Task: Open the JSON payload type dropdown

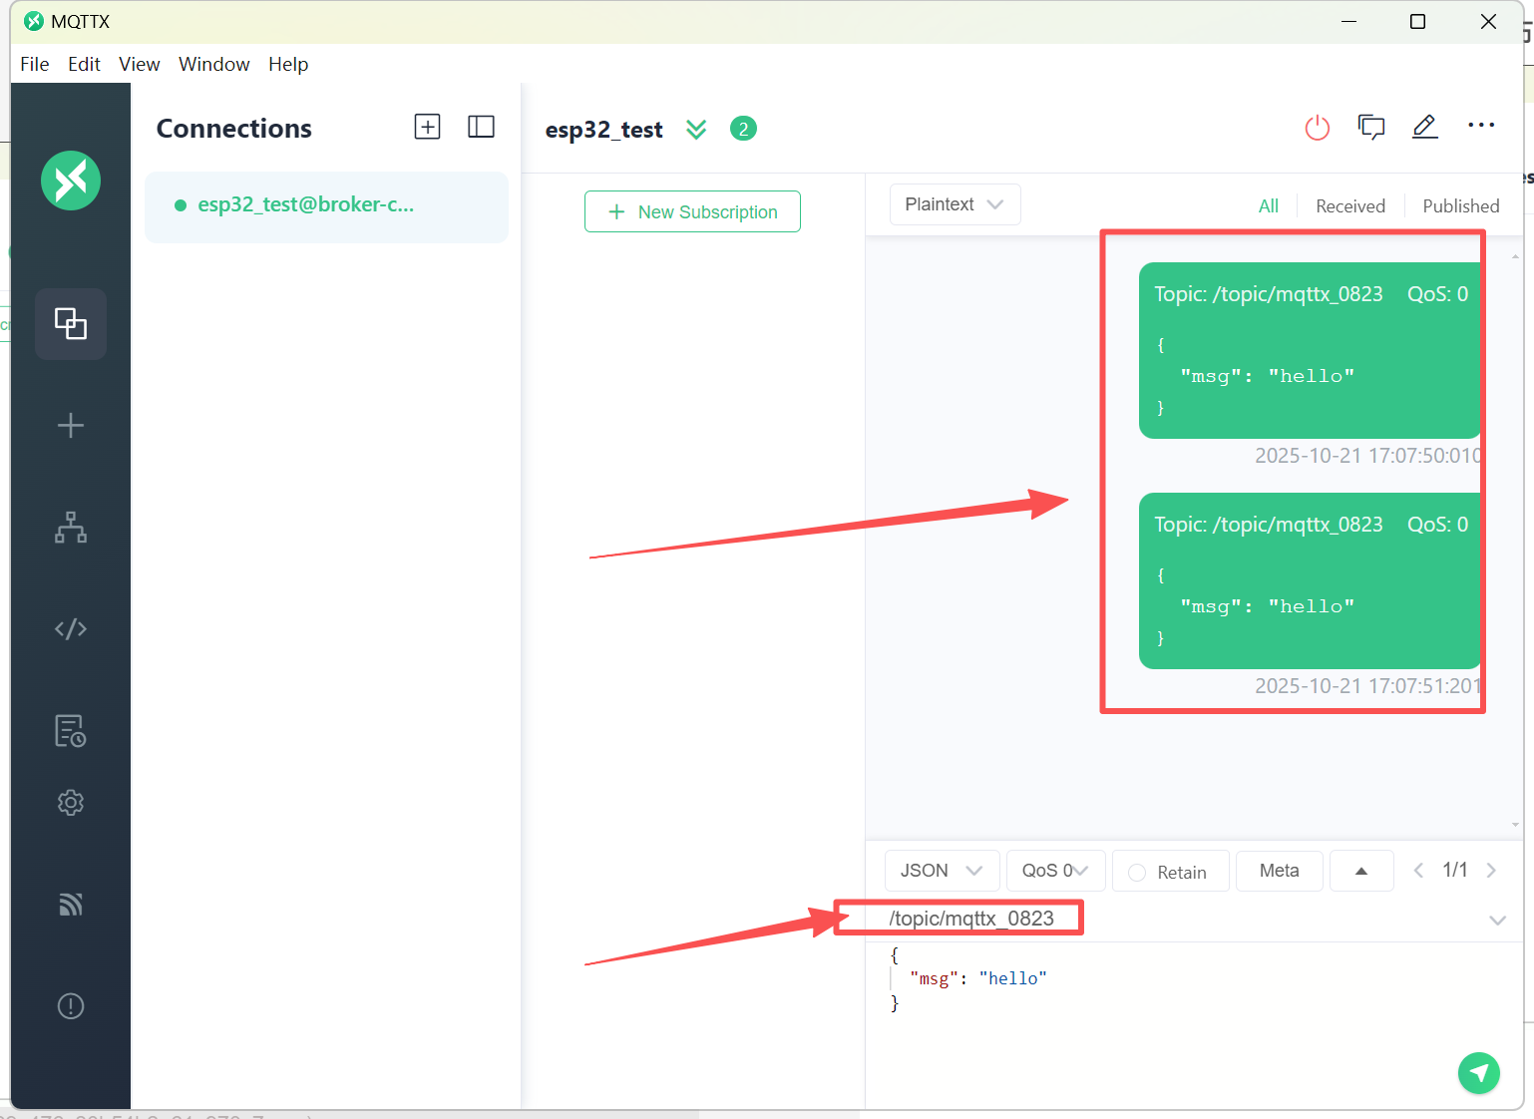Action: [x=942, y=871]
